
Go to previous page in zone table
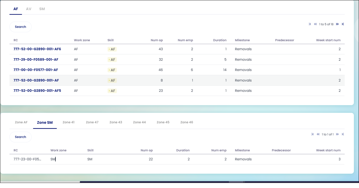click(x=318, y=134)
